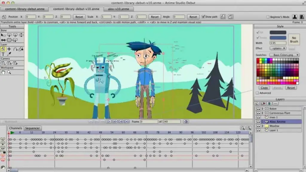Select the Manipulate Bones tool
The width and height of the screenshot is (306, 172).
tap(15, 40)
